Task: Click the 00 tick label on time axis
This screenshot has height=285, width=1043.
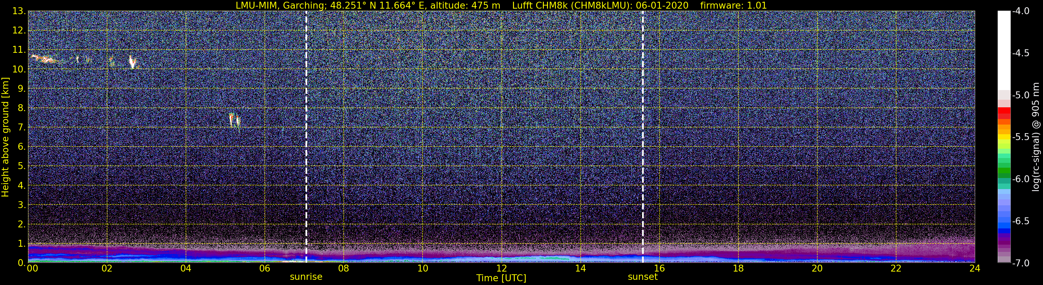Action: click(x=32, y=269)
